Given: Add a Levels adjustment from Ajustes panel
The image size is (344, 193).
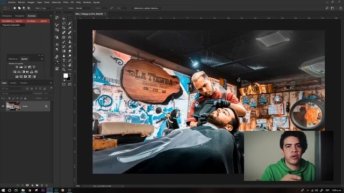Looking at the screenshot, I should pyautogui.click(x=21, y=67).
